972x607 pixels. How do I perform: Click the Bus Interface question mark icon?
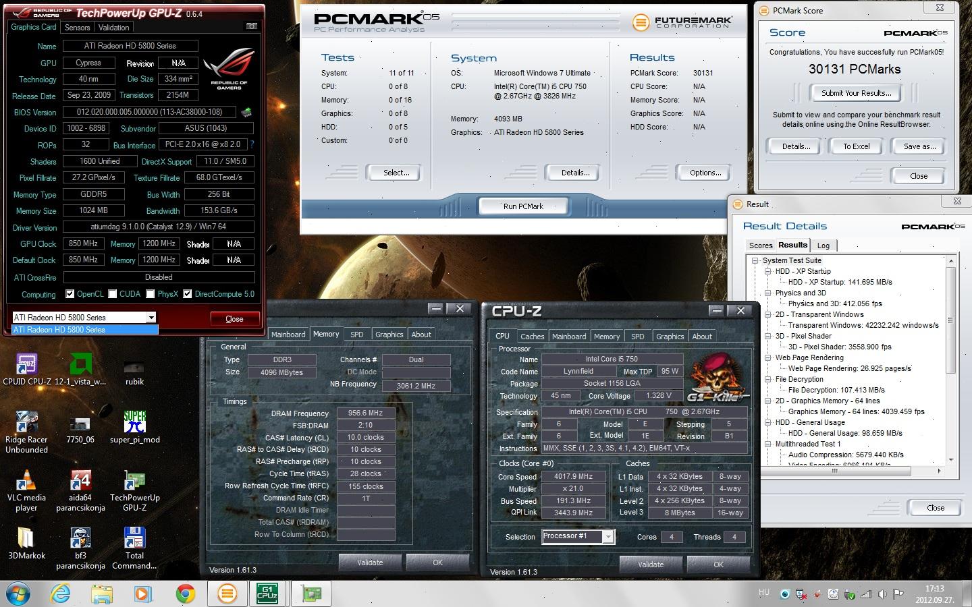(x=252, y=144)
